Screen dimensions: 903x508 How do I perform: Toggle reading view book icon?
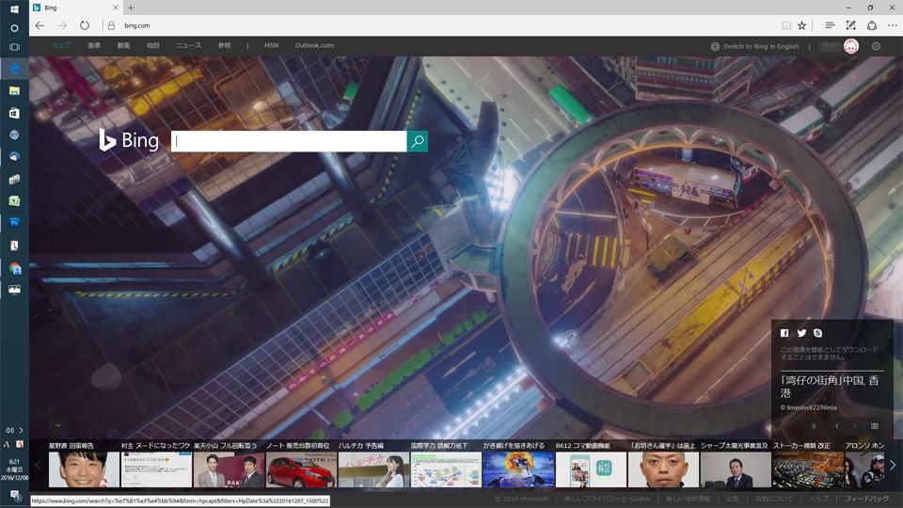(786, 25)
